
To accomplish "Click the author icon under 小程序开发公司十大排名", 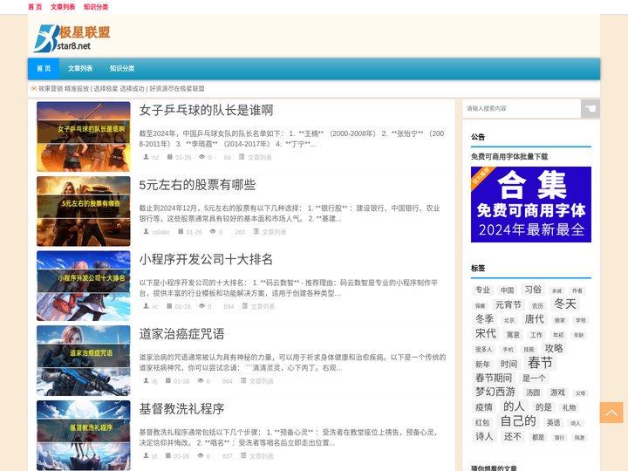I will coord(146,306).
